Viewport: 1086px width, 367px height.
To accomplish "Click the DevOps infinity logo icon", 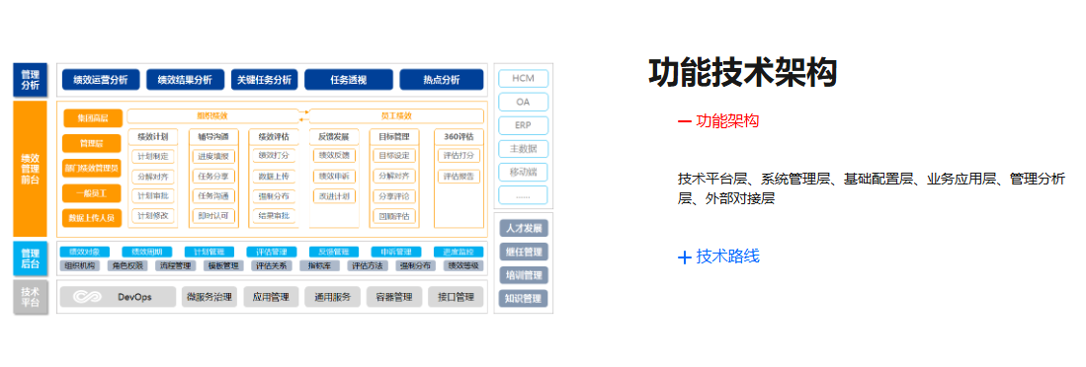I will 87,297.
